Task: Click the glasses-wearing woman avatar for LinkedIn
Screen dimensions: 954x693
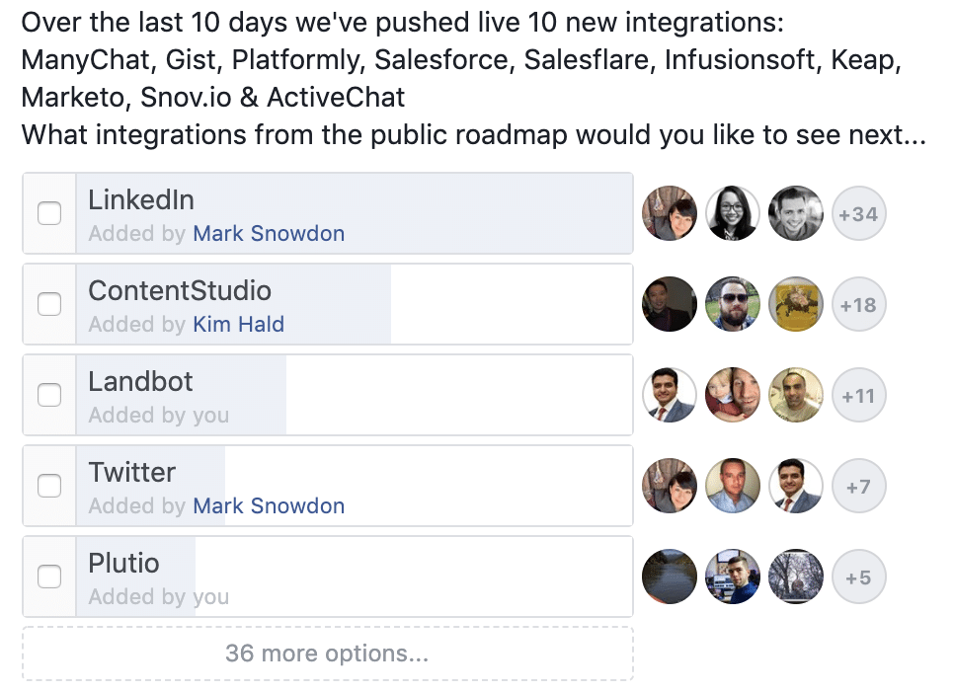Action: click(732, 213)
